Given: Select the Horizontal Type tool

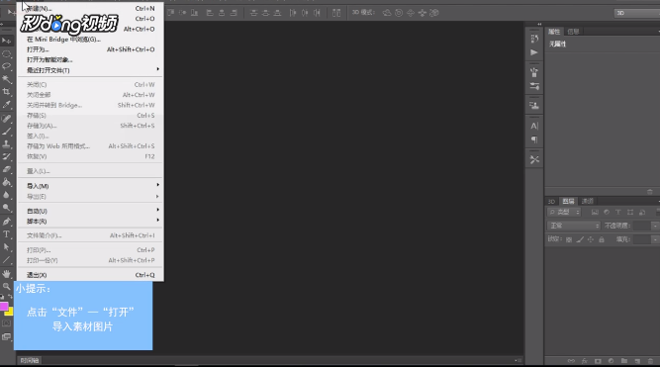Looking at the screenshot, I should [x=6, y=234].
